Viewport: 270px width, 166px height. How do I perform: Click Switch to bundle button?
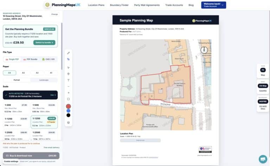pyautogui.click(x=44, y=42)
